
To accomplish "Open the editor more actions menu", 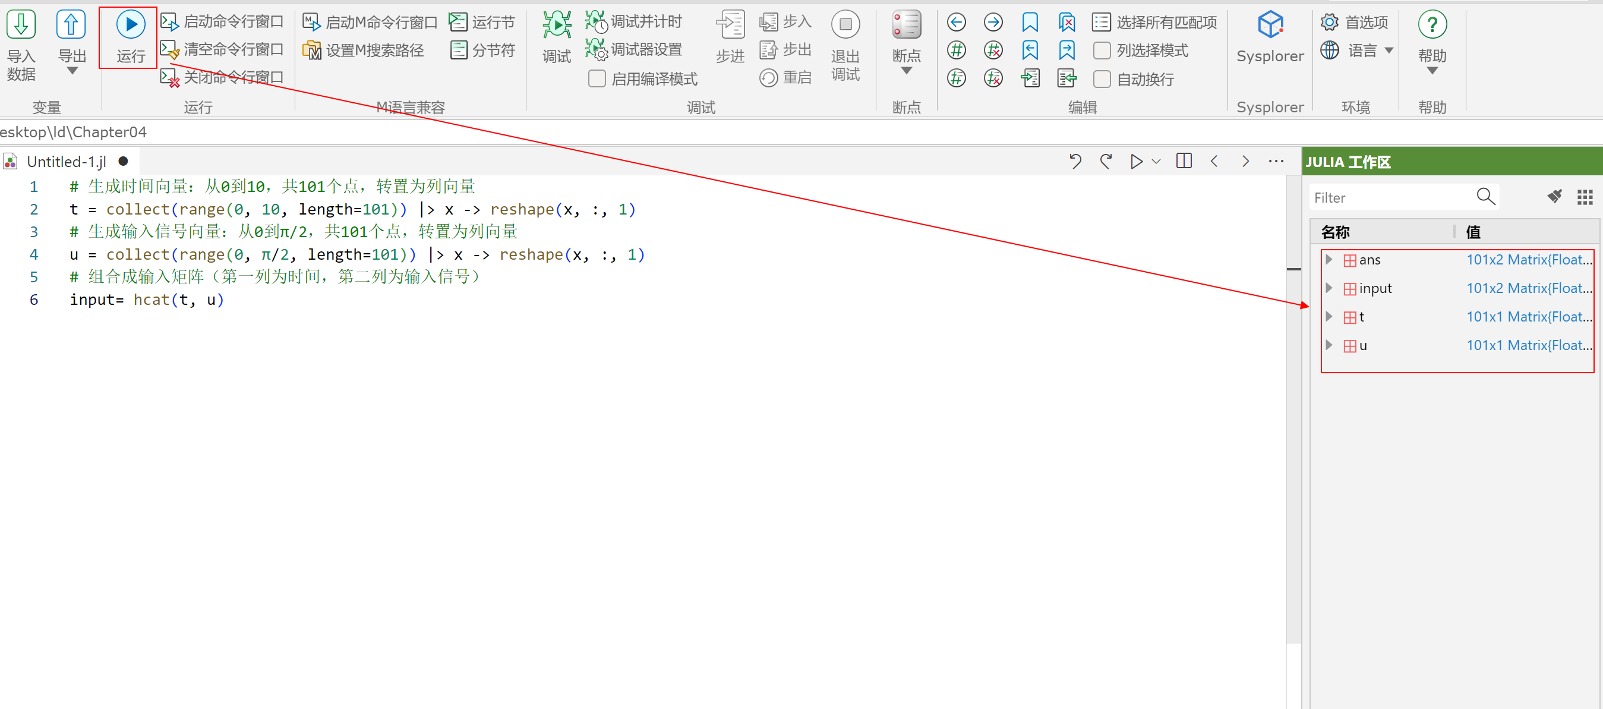I will click(x=1276, y=161).
